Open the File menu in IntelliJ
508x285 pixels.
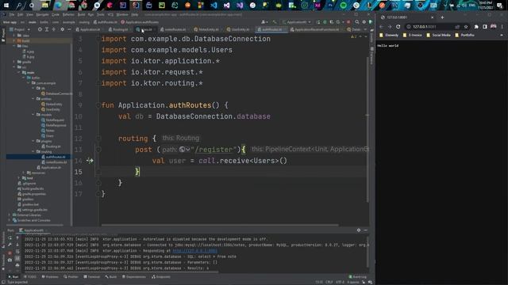[12, 14]
